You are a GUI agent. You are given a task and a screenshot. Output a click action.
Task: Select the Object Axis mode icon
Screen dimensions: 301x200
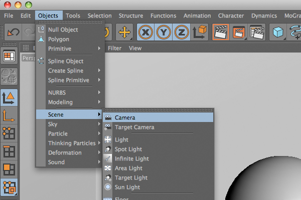(x=9, y=115)
